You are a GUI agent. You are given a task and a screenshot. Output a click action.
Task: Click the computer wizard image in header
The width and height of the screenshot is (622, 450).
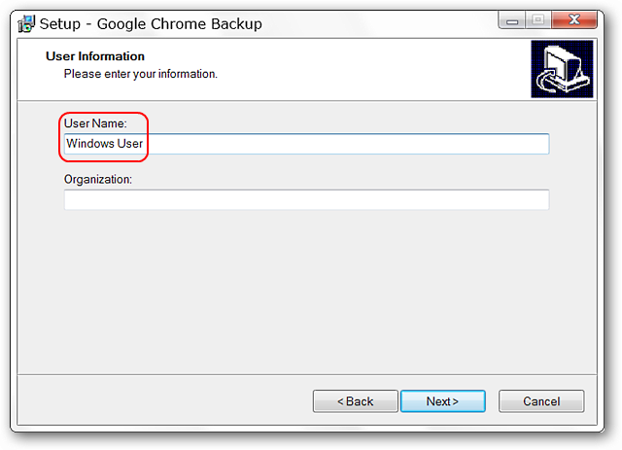point(562,69)
